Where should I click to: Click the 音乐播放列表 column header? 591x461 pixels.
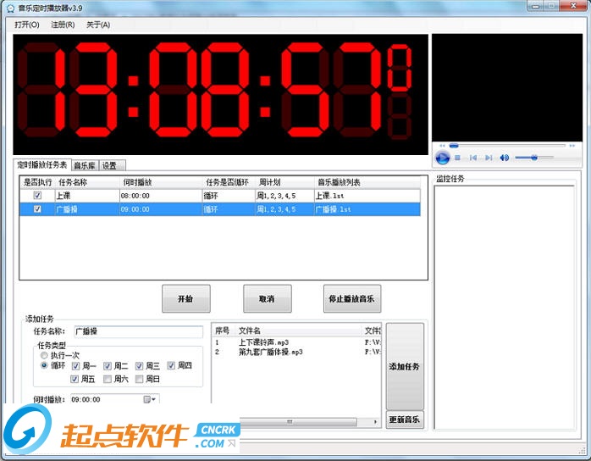[x=367, y=182]
